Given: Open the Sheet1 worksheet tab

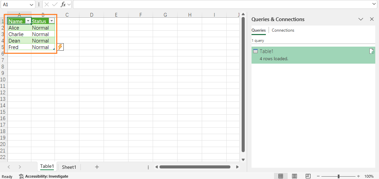Looking at the screenshot, I should pyautogui.click(x=69, y=167).
